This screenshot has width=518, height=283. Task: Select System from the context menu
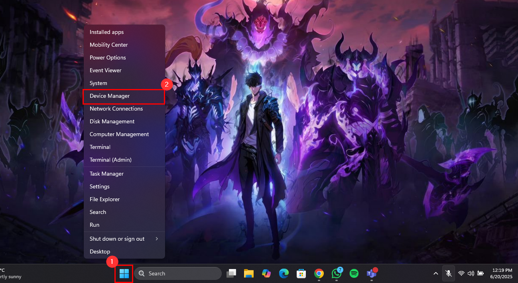pyautogui.click(x=124, y=83)
